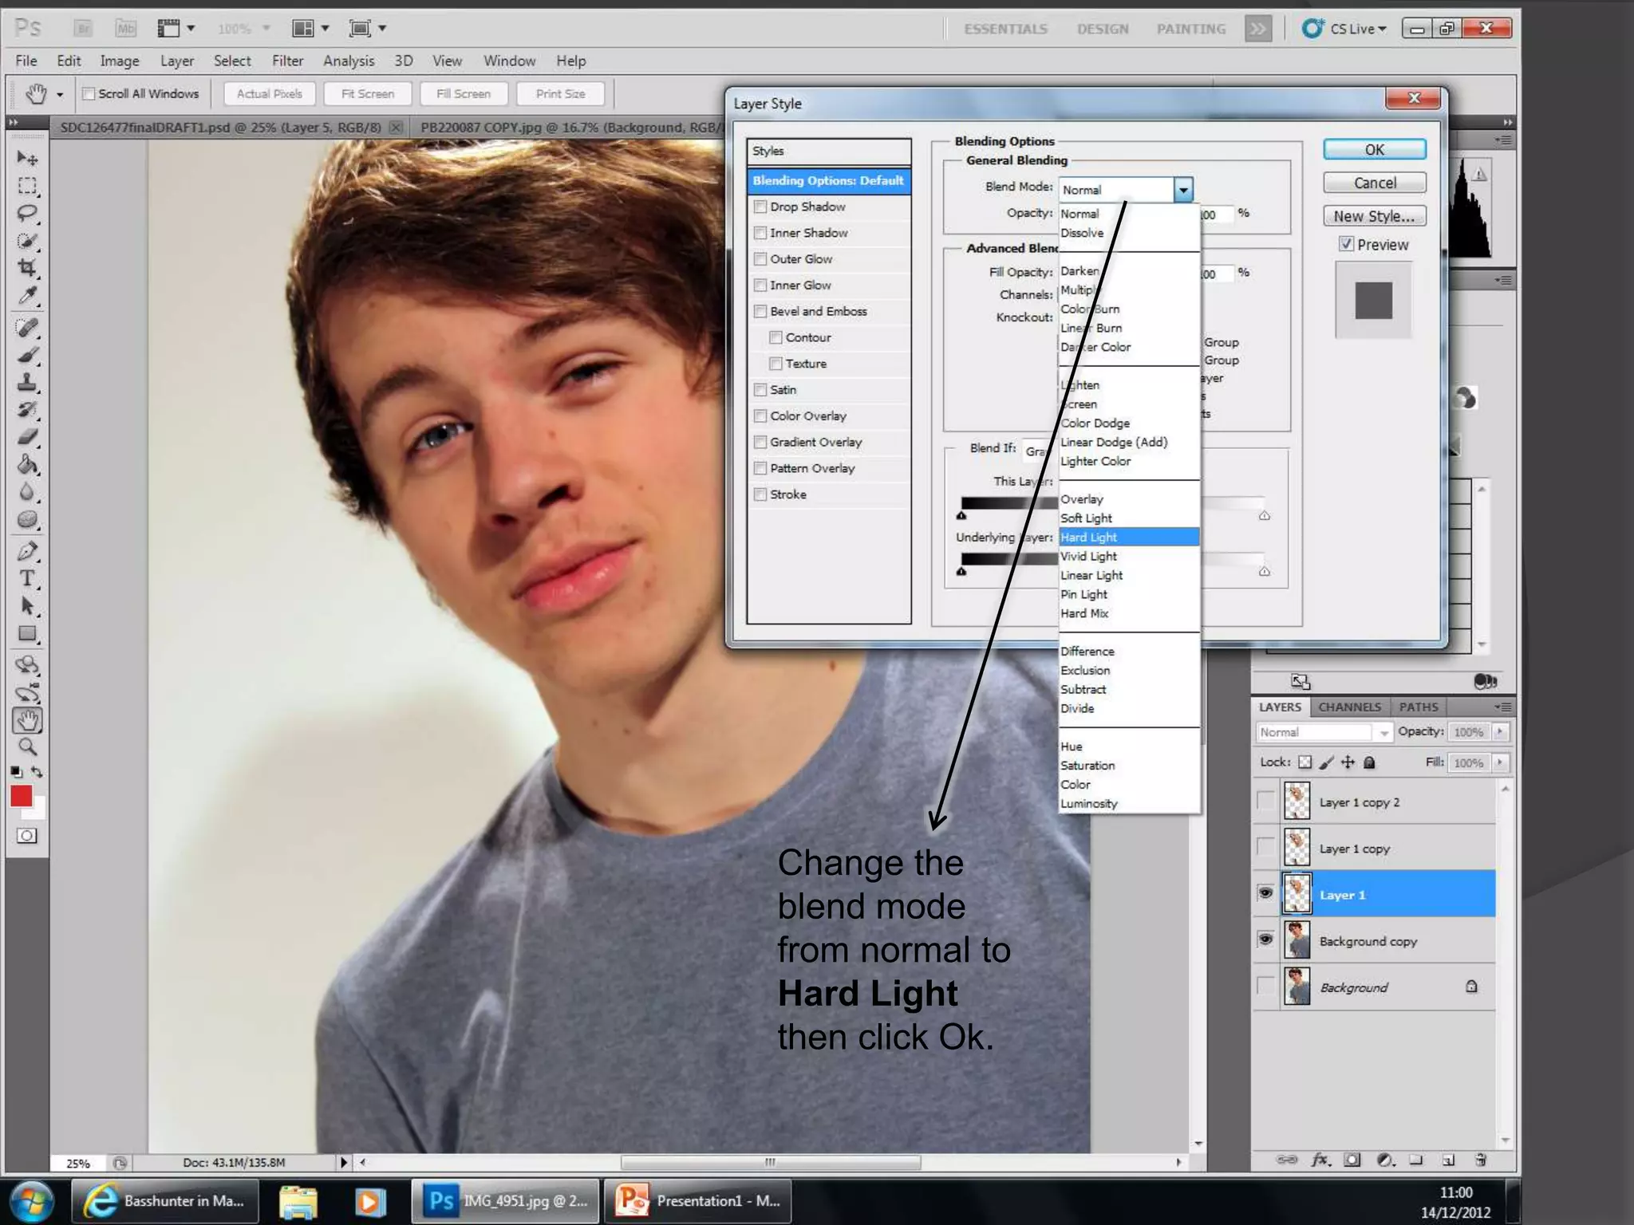Select the Path Selection tool

click(27, 606)
